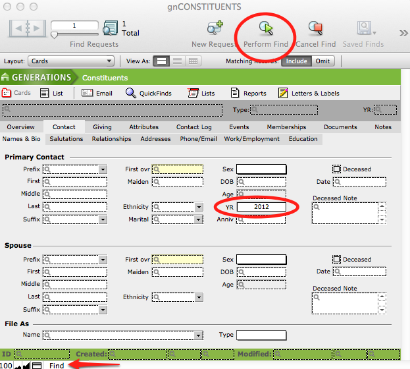Screen dimensions: 410x369
Task: Switch to table view icon
Action: coord(193,61)
